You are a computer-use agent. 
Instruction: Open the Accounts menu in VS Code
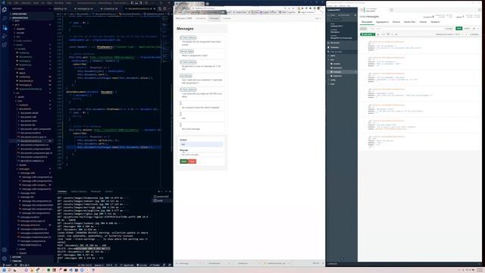click(5, 249)
